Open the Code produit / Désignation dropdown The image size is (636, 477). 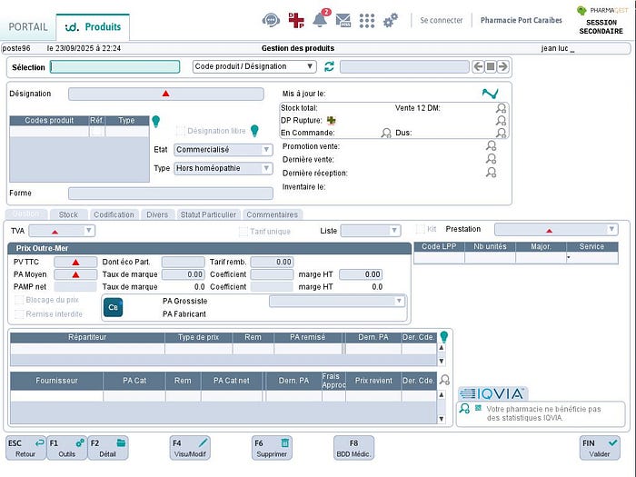point(253,66)
